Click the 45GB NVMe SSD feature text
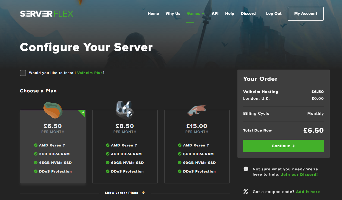342x200 pixels. tap(55, 163)
